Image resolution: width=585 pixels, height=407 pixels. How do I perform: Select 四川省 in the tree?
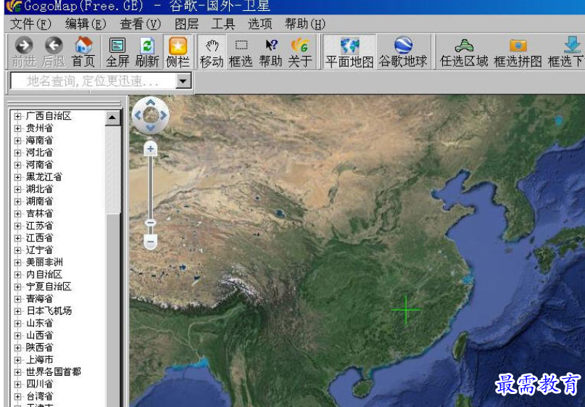39,384
